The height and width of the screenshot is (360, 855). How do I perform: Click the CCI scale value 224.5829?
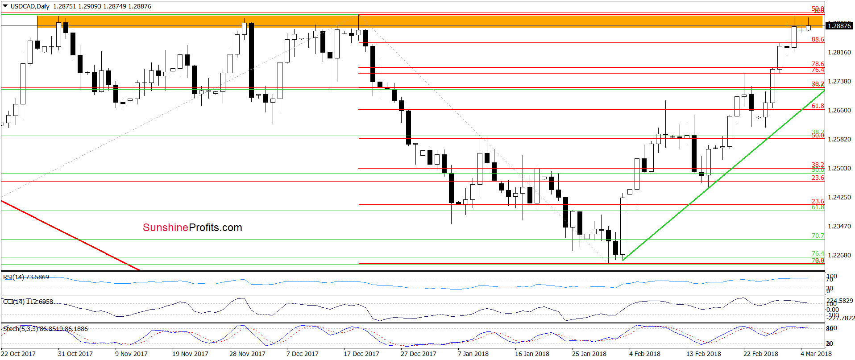(840, 301)
